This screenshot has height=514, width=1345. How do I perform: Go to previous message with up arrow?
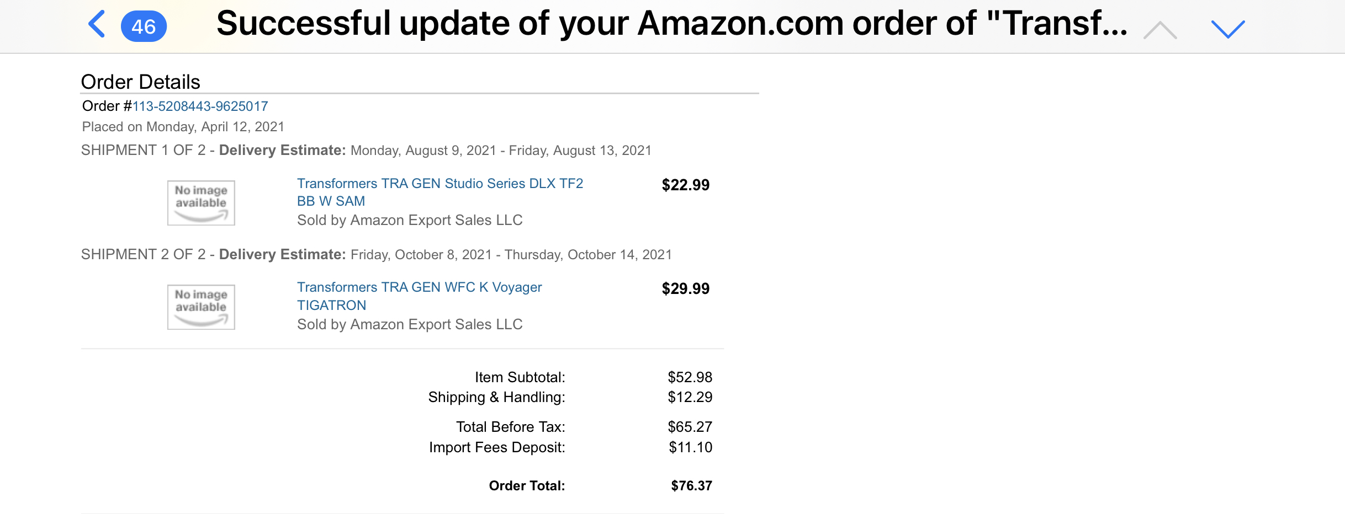pyautogui.click(x=1160, y=30)
